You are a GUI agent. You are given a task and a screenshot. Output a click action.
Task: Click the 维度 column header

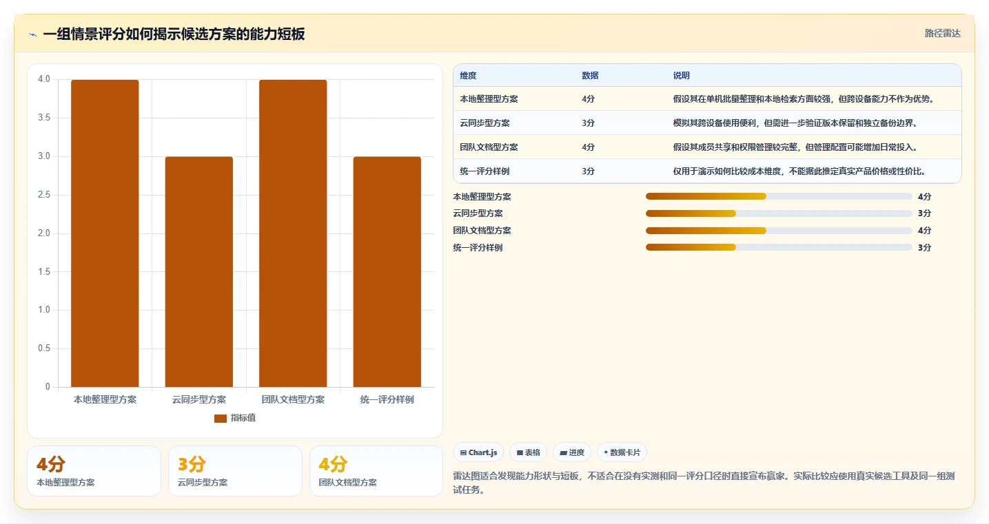pos(469,76)
